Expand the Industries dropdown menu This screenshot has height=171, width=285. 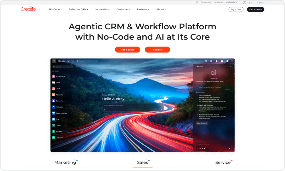tap(102, 9)
